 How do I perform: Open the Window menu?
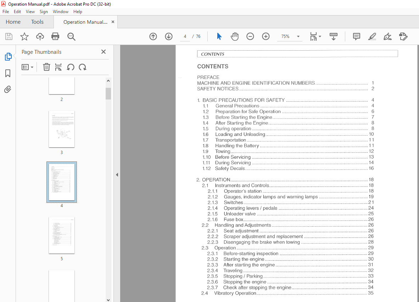[60, 12]
